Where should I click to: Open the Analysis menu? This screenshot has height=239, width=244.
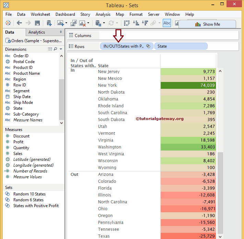[x=103, y=14]
